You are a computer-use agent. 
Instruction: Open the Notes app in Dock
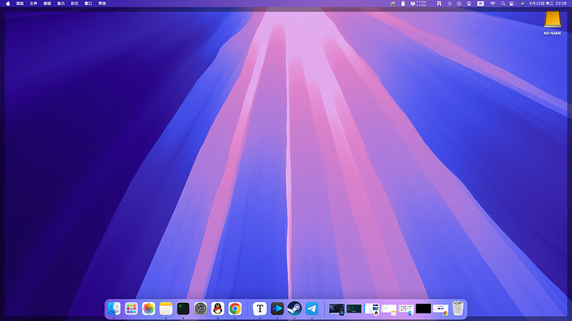click(x=166, y=309)
